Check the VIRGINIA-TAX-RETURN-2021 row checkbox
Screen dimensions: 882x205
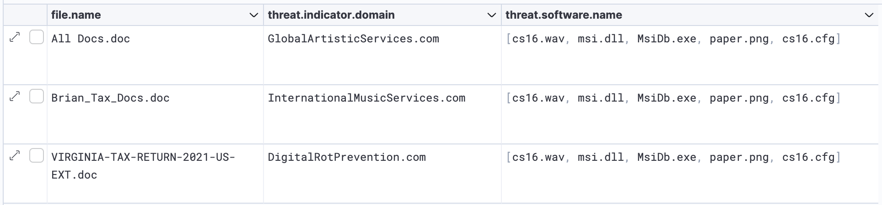point(37,155)
